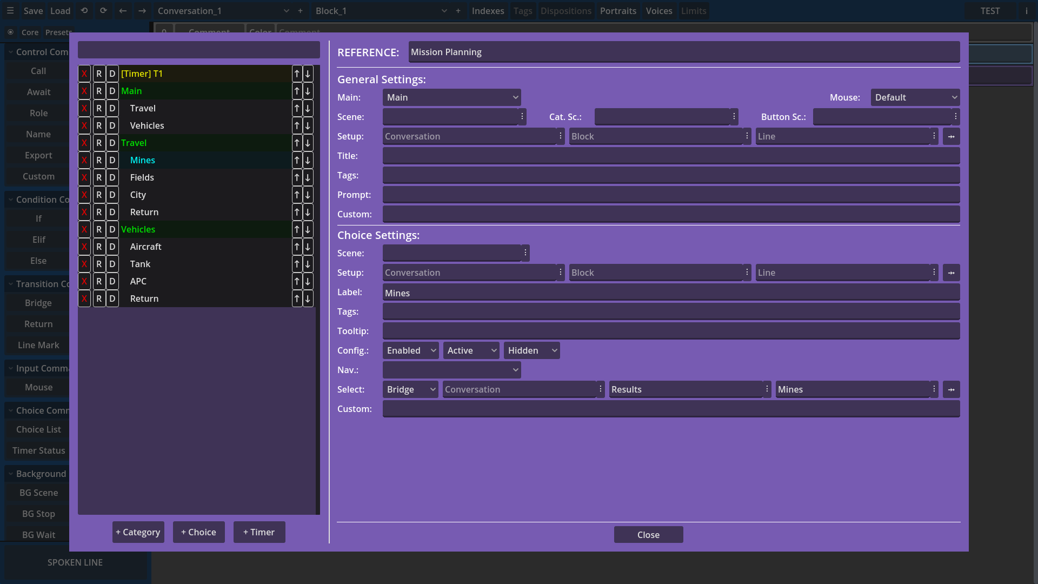Click the D button on Tank row
This screenshot has width=1038, height=584.
pos(112,264)
